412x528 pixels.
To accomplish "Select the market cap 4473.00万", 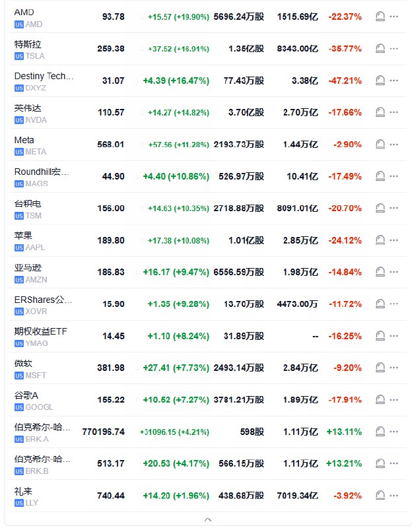I will (298, 304).
